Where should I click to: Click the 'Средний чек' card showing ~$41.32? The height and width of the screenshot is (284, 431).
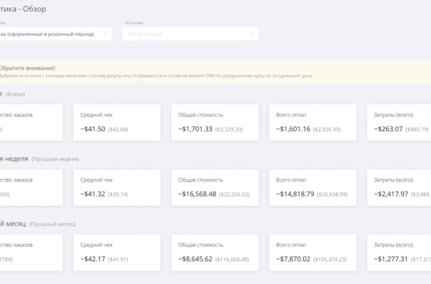coord(117,187)
